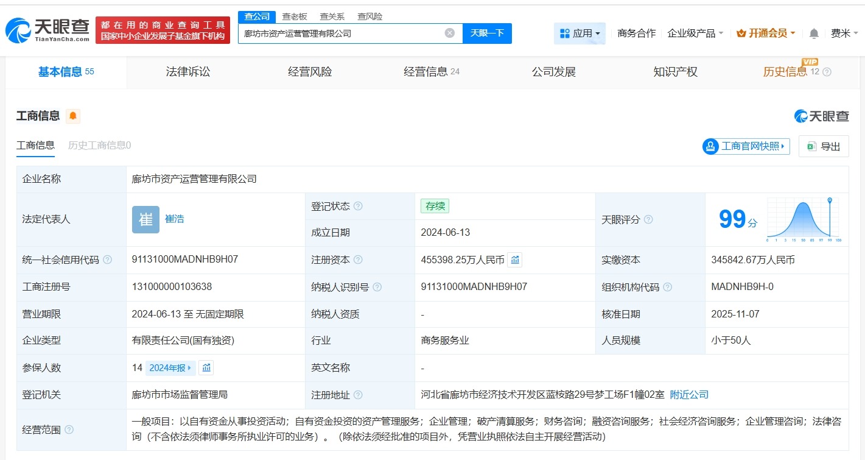Viewport: 865px width, 460px height.
Task: Open legal representative 崔浩 profile link
Action: tap(174, 219)
